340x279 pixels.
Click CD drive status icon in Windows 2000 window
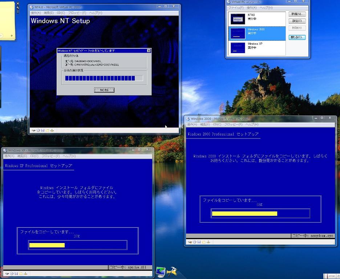coord(194,242)
